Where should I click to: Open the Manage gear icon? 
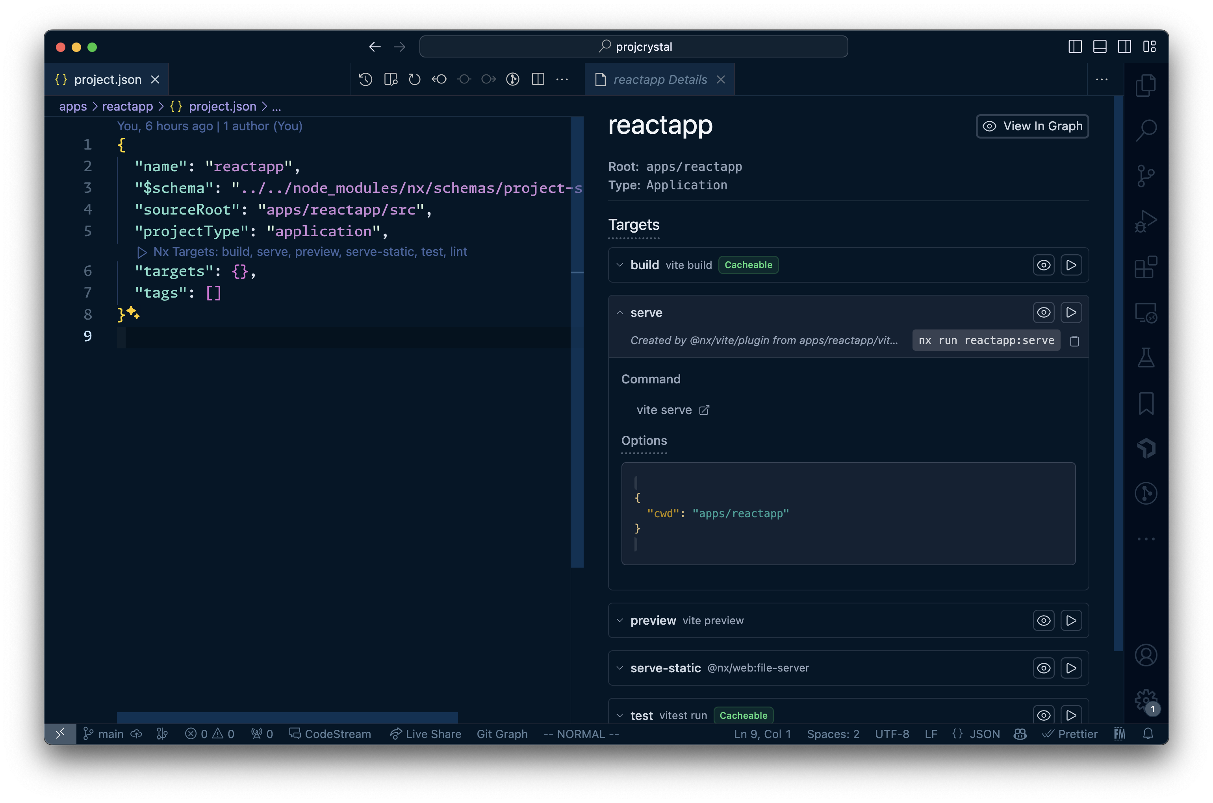click(1146, 700)
